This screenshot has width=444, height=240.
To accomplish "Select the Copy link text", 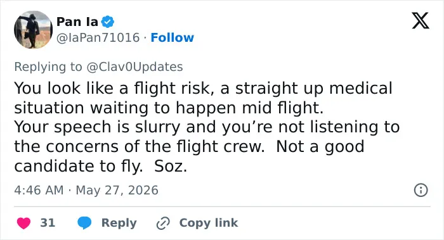I will [209, 222].
